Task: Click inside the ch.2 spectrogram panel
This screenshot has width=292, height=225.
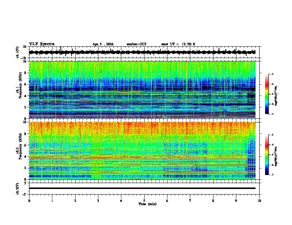Action: point(142,151)
